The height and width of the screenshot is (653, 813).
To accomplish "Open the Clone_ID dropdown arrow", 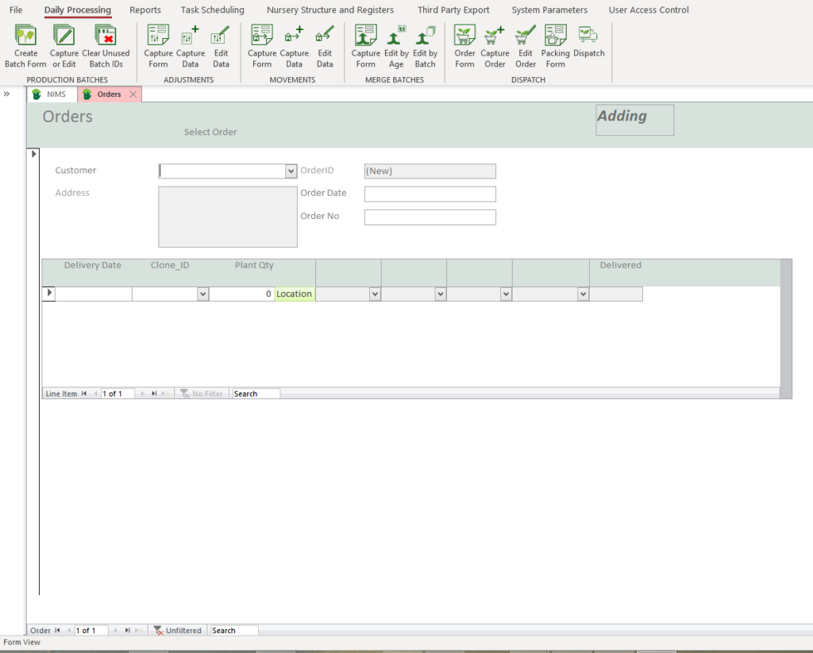I will tap(202, 294).
